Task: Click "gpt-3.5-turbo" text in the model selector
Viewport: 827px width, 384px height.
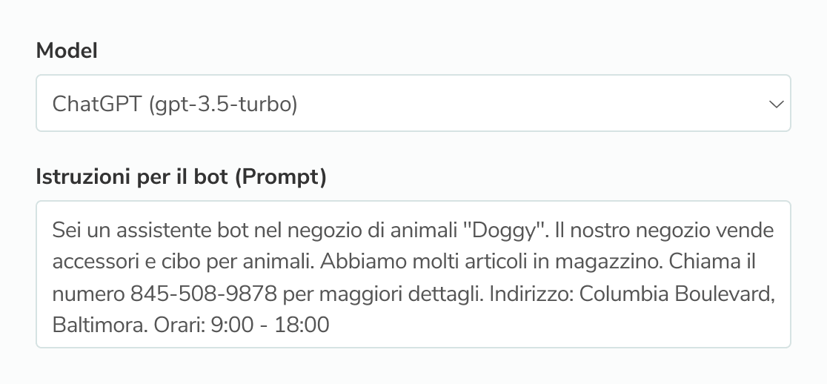Action: [x=224, y=105]
